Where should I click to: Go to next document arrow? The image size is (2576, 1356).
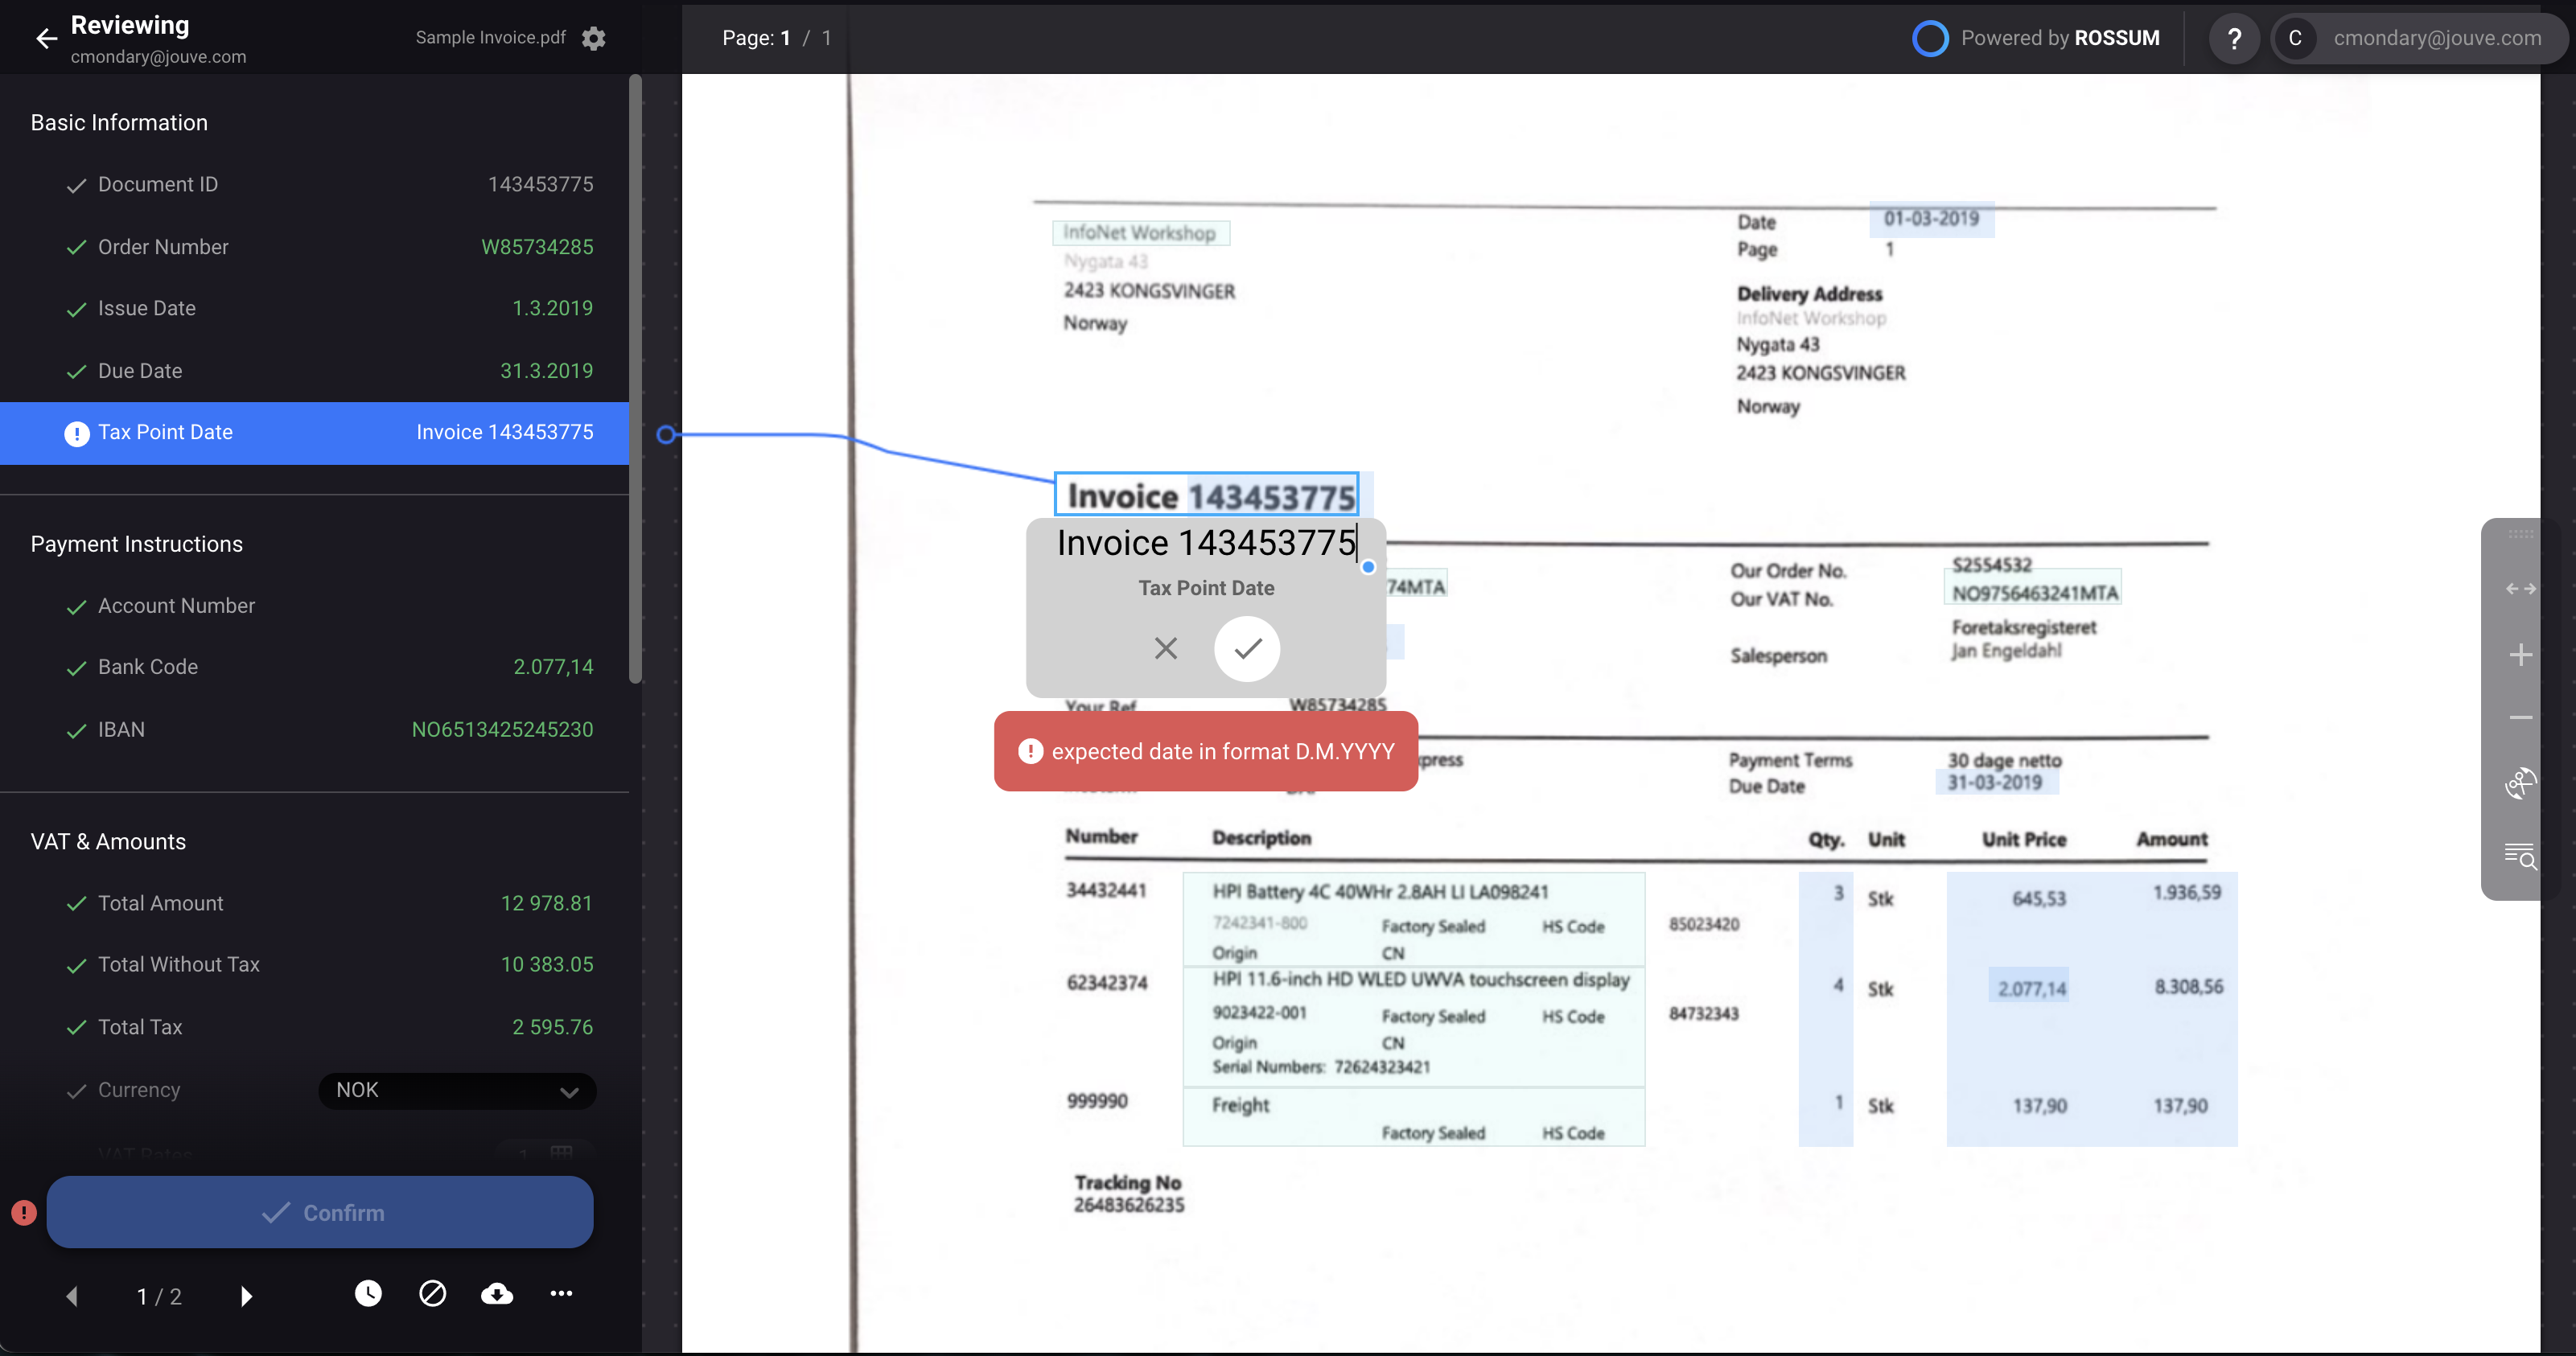(x=246, y=1296)
